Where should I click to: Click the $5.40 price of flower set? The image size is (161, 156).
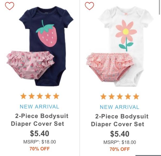tap(120, 134)
